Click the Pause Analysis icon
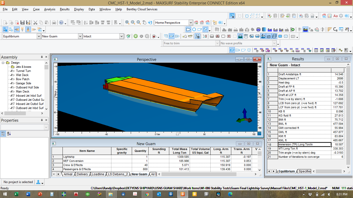The height and width of the screenshot is (198, 353). 141,36
